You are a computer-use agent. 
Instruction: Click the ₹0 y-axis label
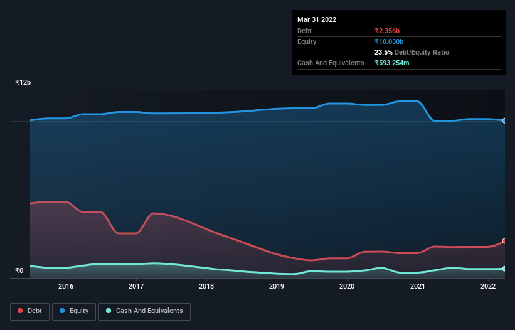(x=19, y=270)
